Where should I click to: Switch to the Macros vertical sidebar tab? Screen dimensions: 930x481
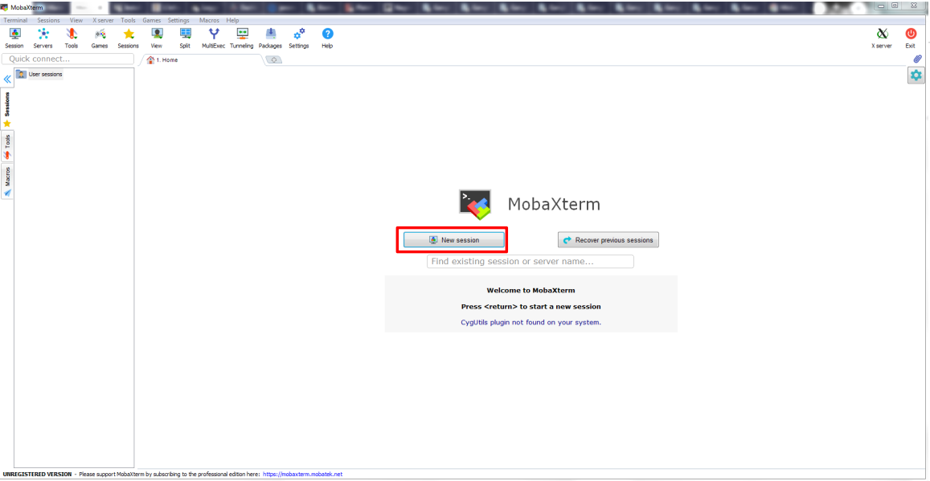point(7,181)
